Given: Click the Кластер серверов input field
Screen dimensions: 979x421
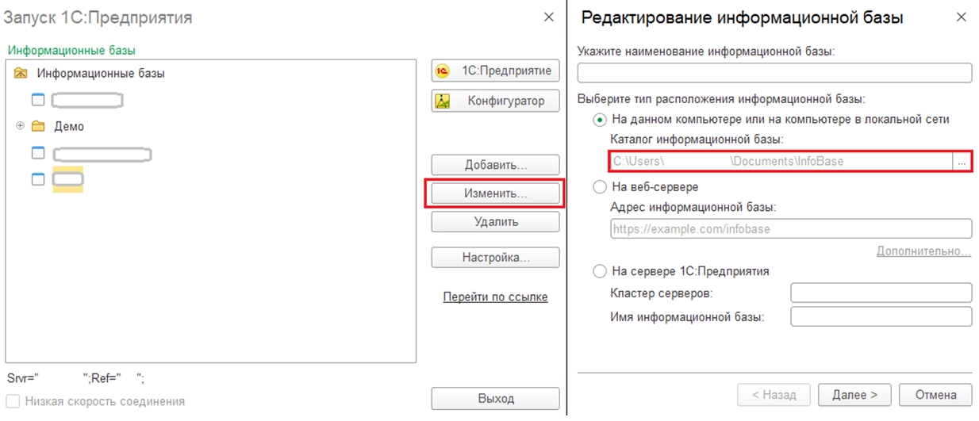Looking at the screenshot, I should [x=881, y=293].
